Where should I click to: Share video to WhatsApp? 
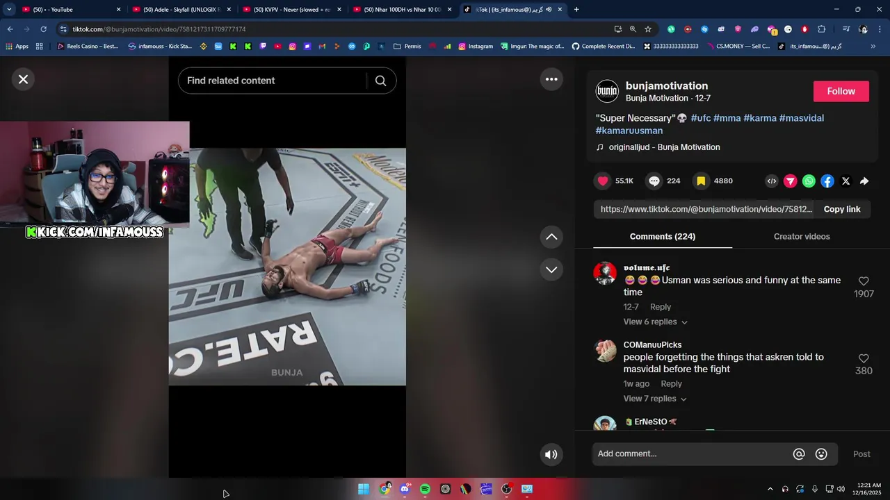pos(809,181)
